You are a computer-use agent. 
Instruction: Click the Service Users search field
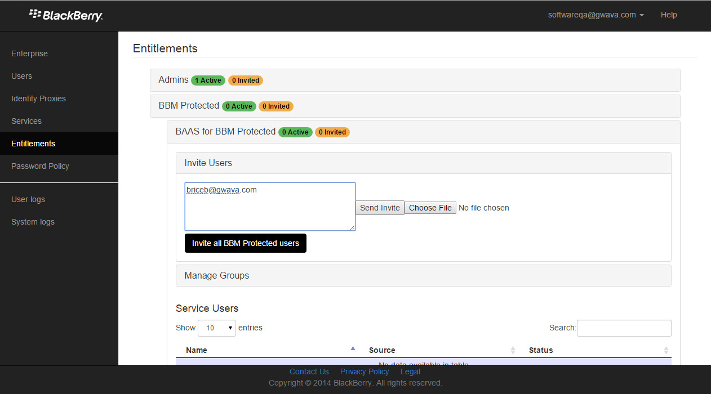(x=624, y=328)
